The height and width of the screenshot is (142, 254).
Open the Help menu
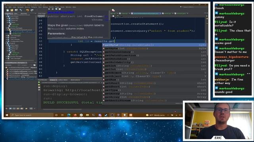(74, 7)
